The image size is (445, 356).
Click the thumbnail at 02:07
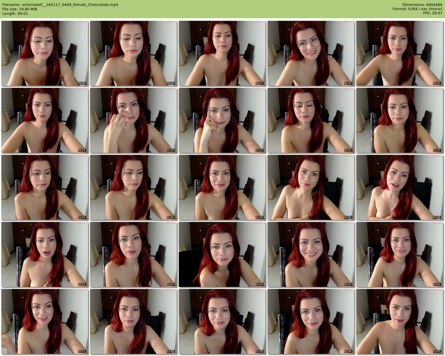(311, 187)
